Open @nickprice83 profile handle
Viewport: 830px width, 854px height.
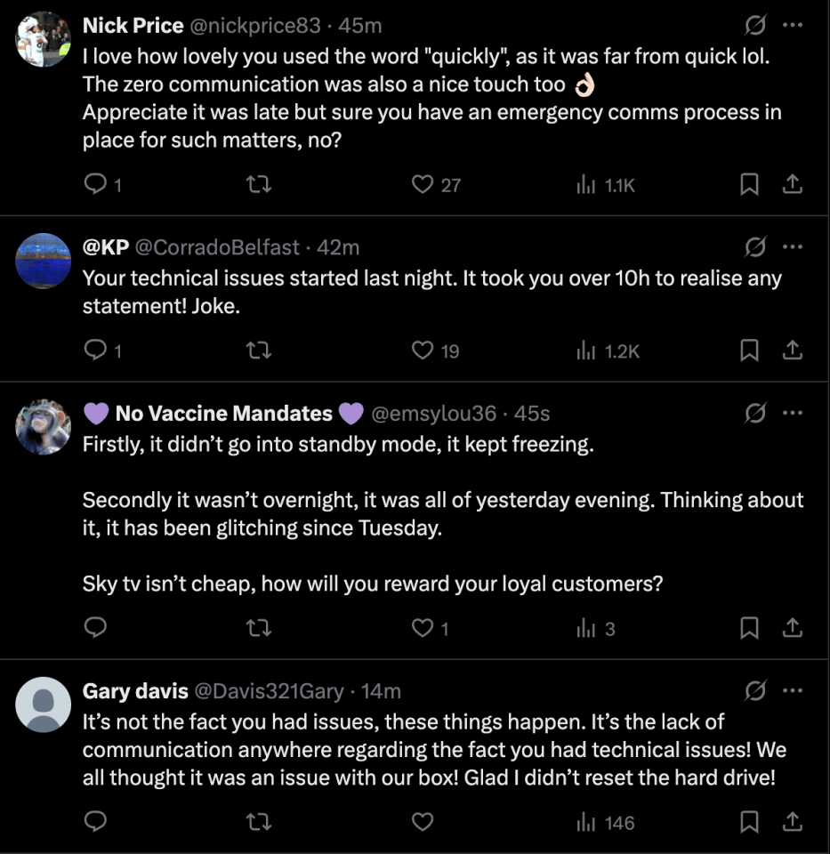click(x=255, y=26)
